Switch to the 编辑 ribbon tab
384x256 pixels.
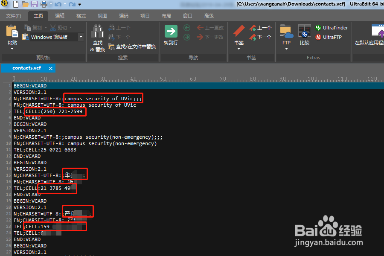point(60,16)
